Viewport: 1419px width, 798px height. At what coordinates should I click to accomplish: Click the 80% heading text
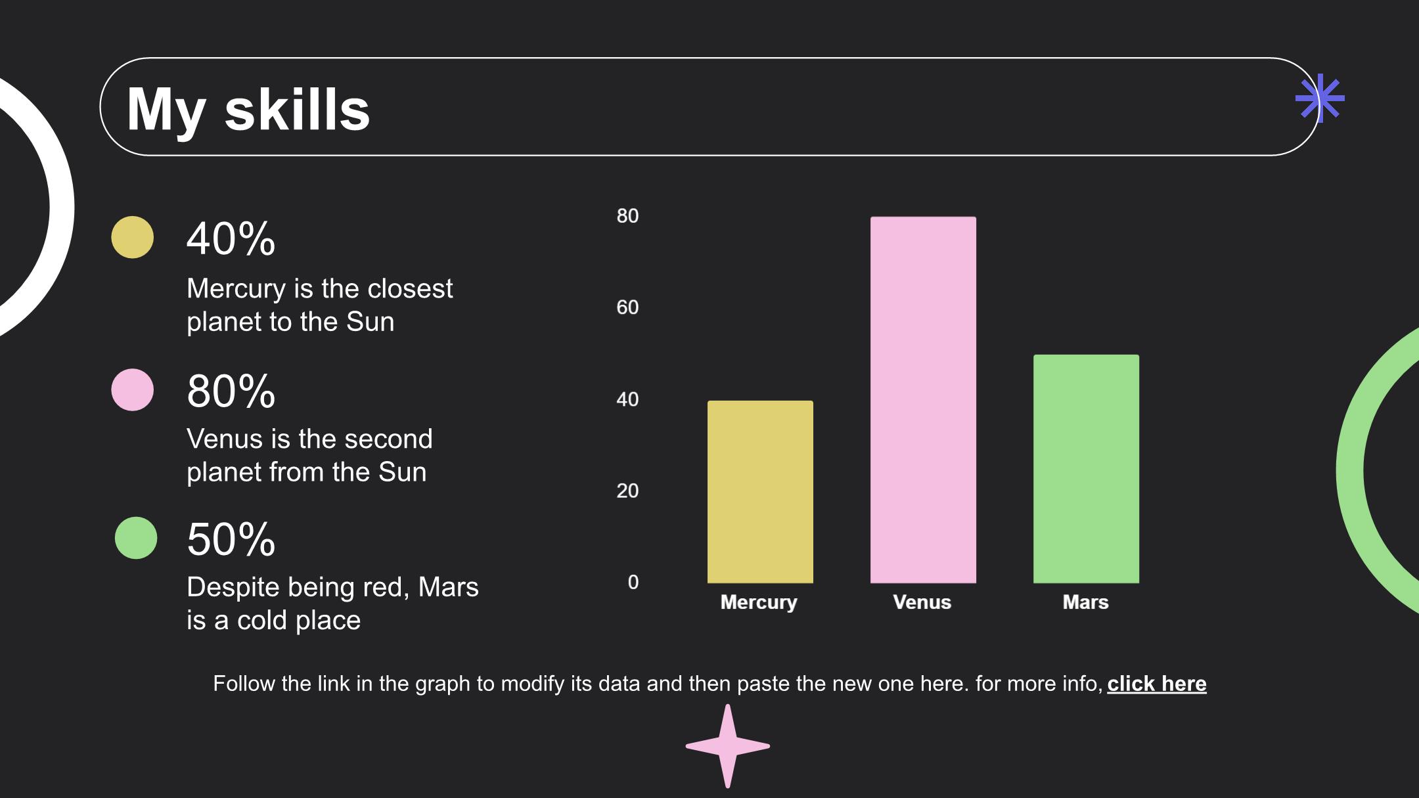click(231, 391)
